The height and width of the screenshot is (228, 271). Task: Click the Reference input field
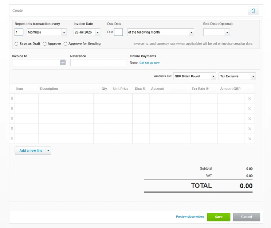click(x=98, y=62)
